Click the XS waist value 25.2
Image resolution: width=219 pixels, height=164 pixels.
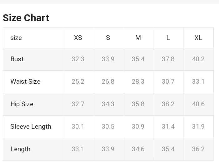78,82
